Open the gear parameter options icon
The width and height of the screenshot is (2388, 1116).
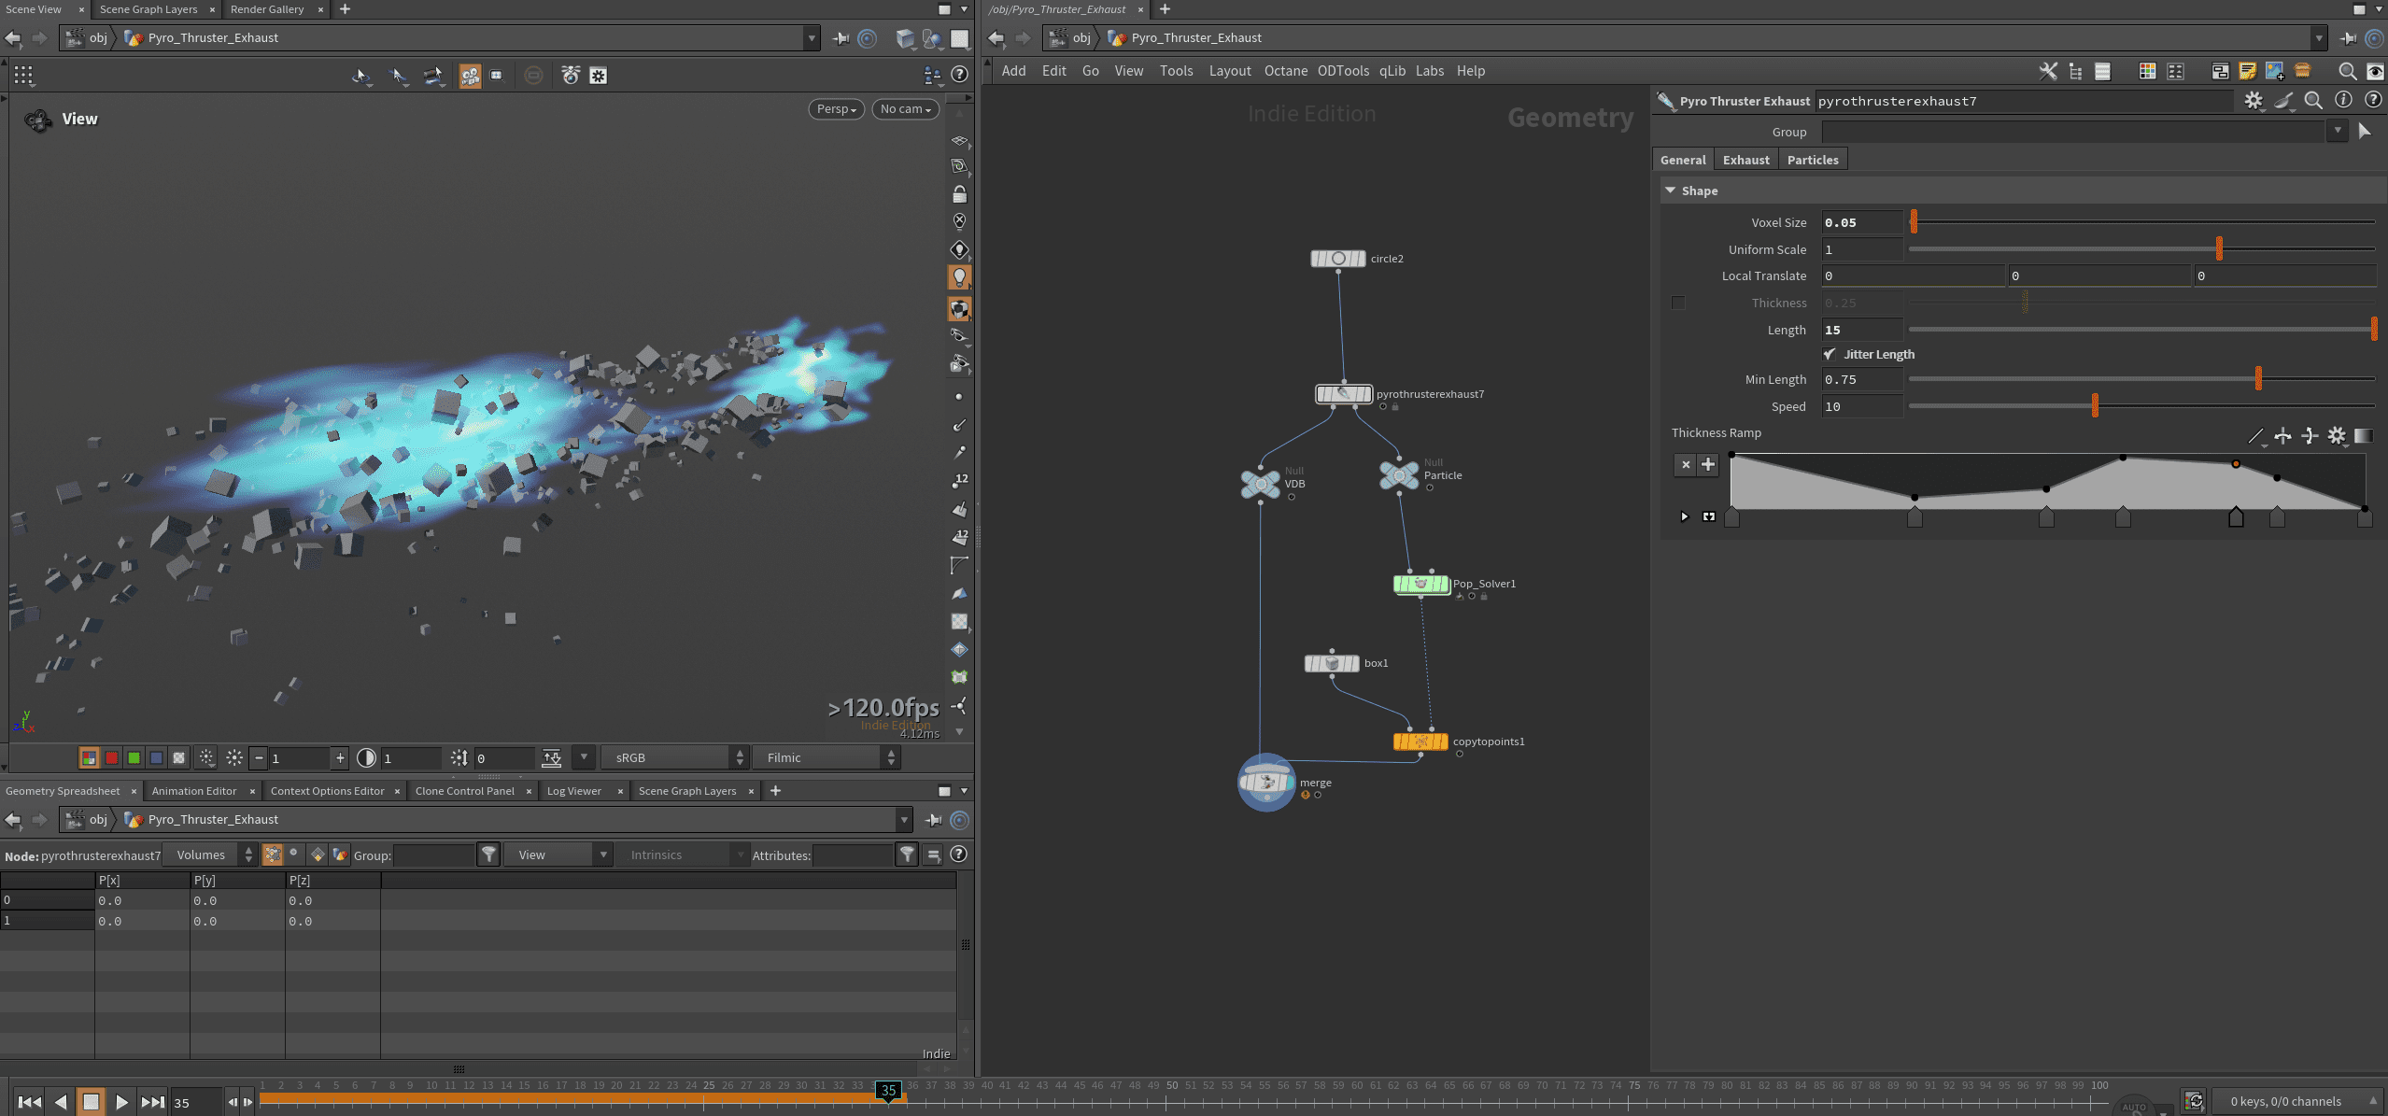[x=2254, y=101]
